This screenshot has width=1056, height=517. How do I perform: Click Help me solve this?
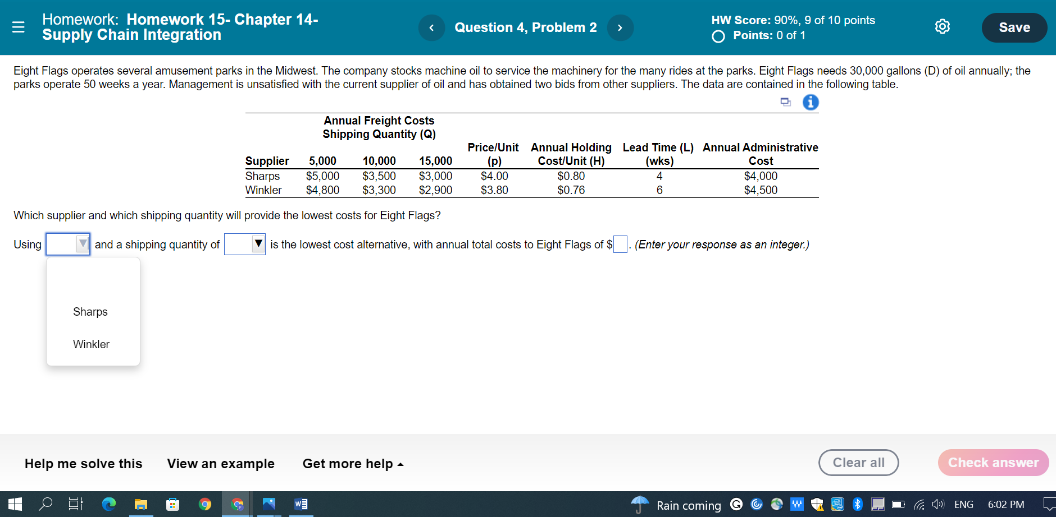(x=83, y=464)
